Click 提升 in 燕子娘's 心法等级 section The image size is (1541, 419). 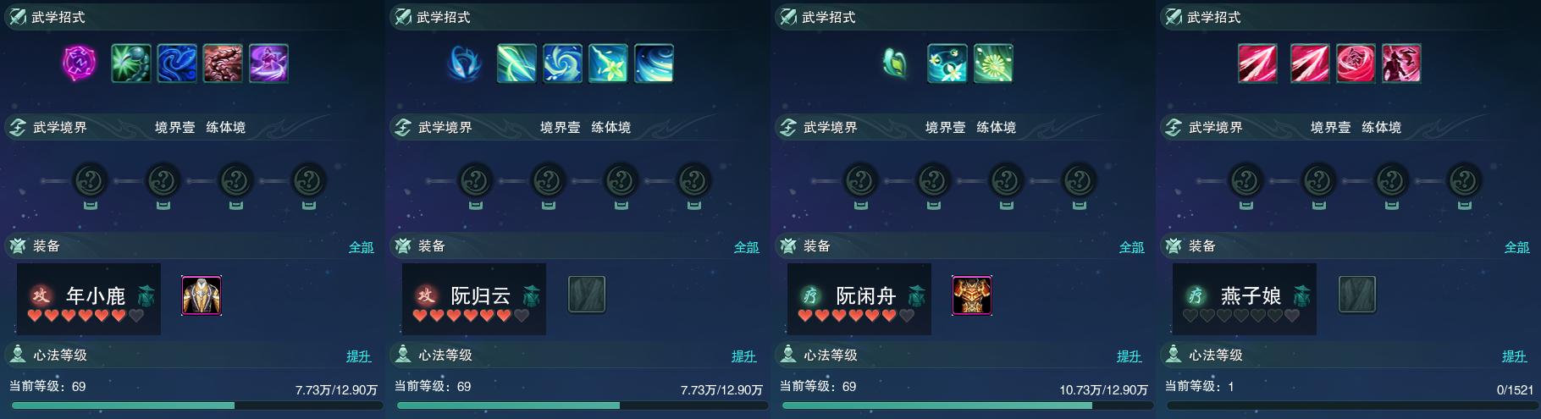(1515, 356)
